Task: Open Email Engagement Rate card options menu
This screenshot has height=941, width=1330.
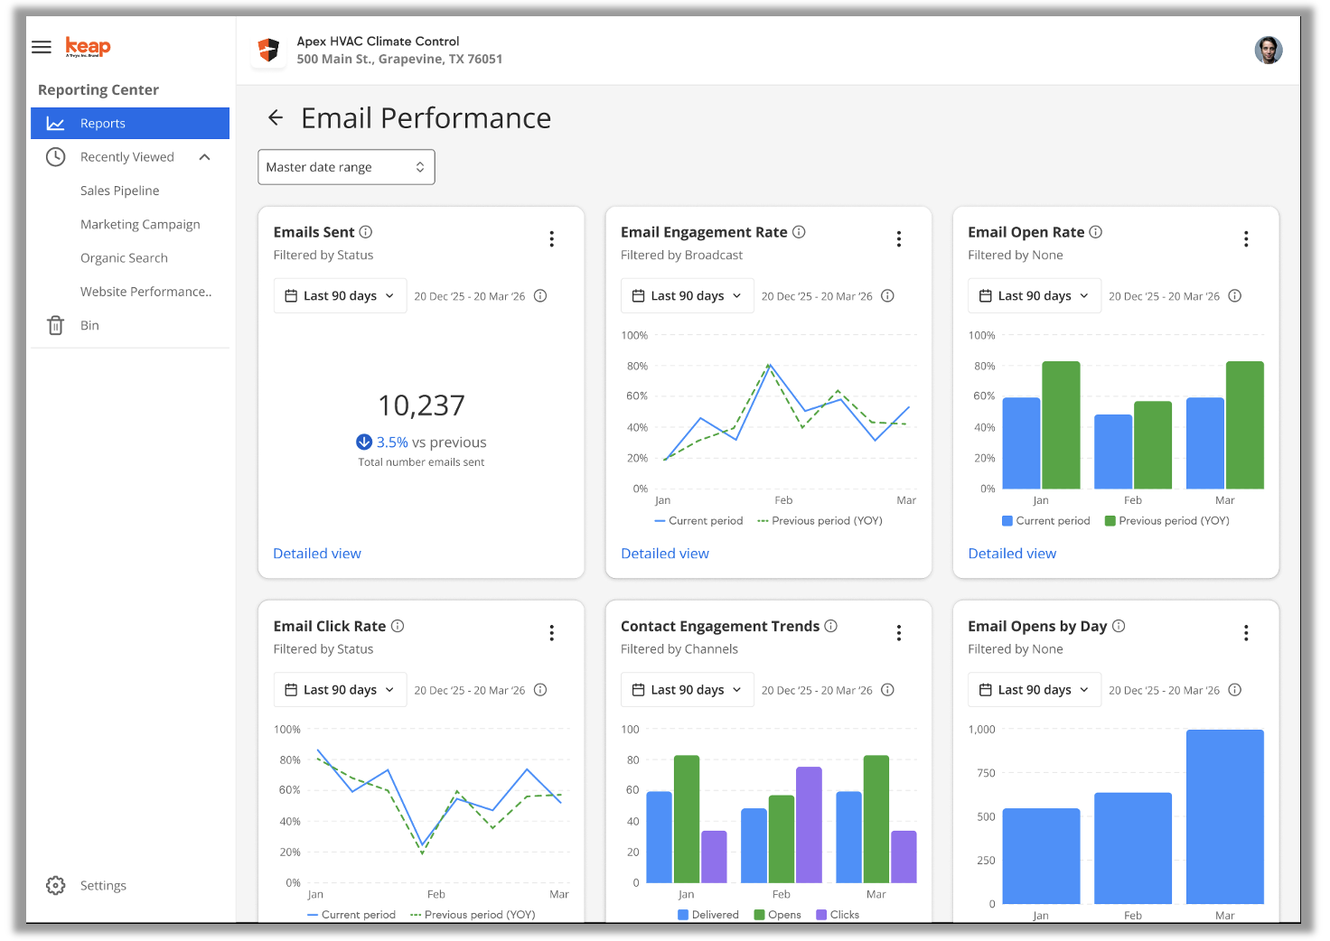Action: pyautogui.click(x=898, y=239)
